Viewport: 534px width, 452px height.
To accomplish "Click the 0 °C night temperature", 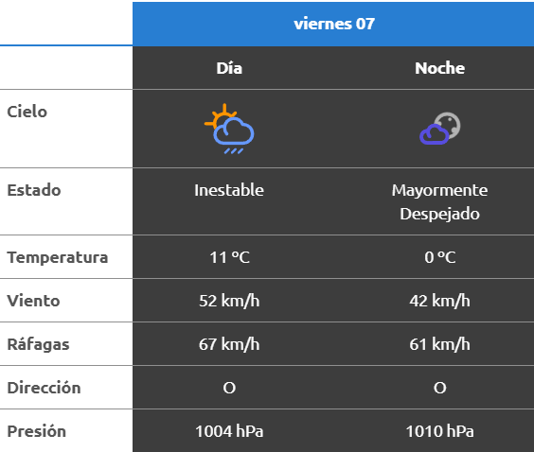I will pos(439,257).
